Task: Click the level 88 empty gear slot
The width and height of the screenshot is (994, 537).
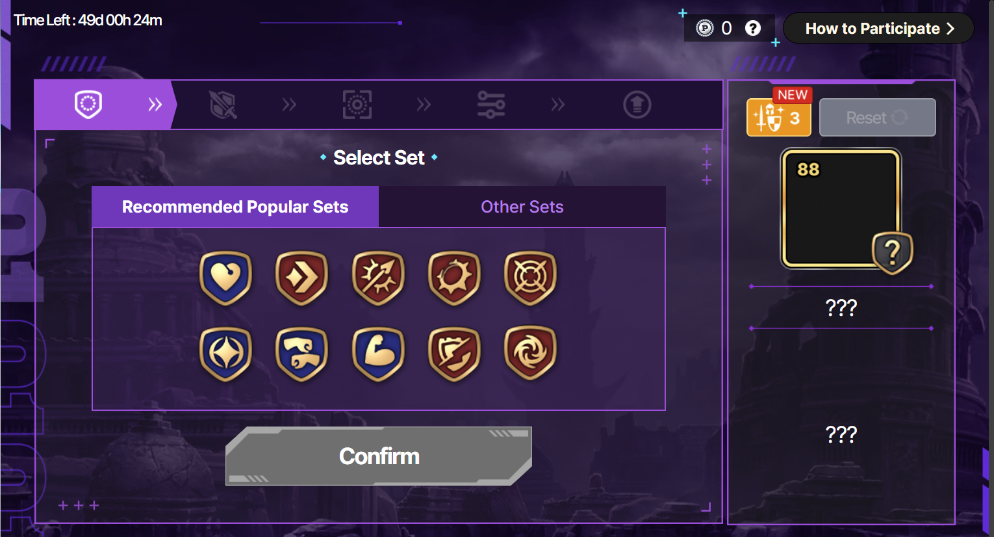Action: click(841, 208)
